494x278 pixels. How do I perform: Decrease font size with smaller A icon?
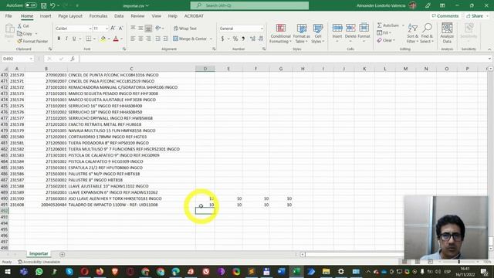tap(120, 29)
